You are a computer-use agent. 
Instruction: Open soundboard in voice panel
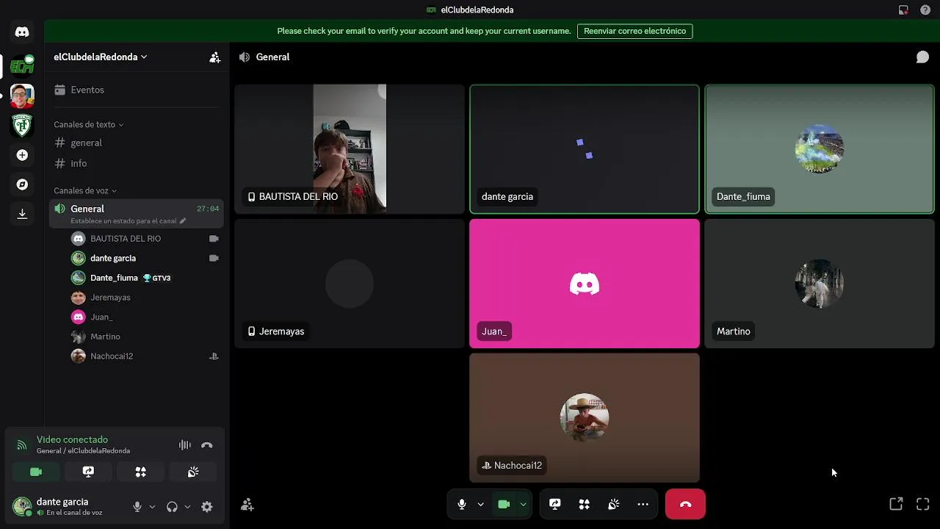point(193,472)
